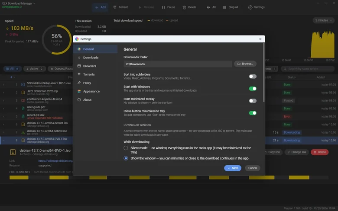Screen dimensions: 338x211
Task: Edit the Downloads folder path field
Action: click(x=178, y=64)
